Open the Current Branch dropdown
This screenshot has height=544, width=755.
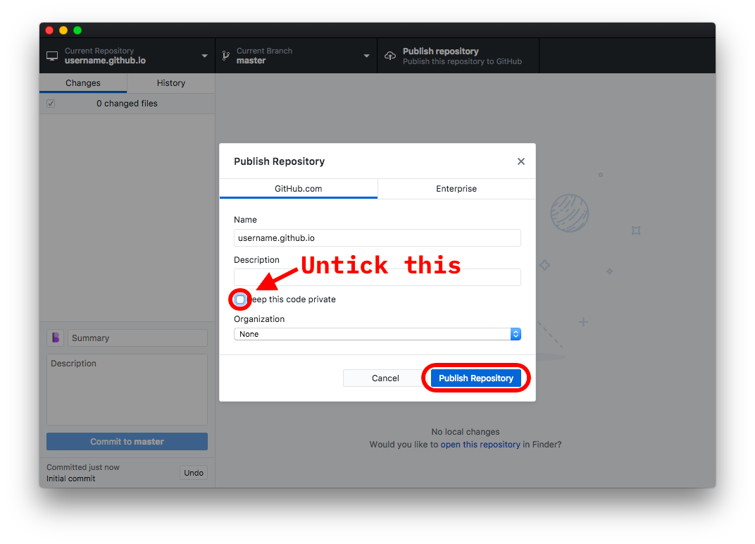point(366,56)
